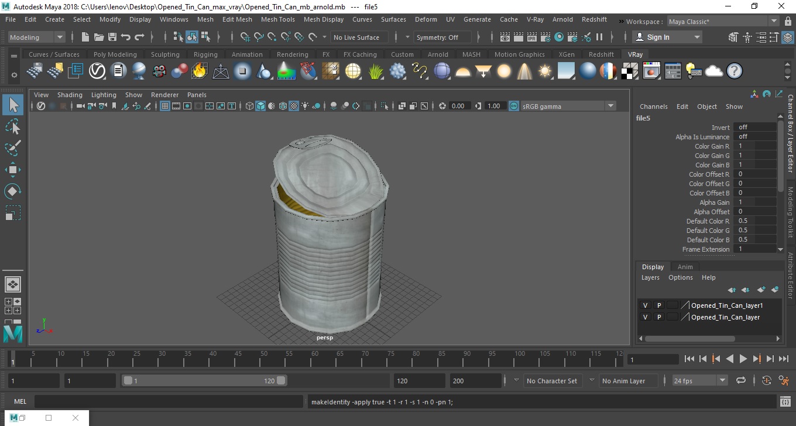Click the MEL script language button
The width and height of the screenshot is (796, 426).
(20, 401)
